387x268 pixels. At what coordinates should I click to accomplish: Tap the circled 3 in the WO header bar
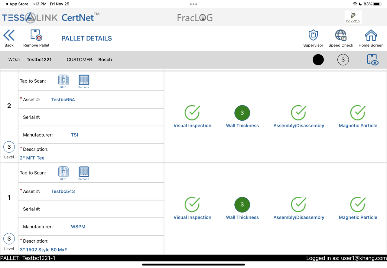[343, 60]
